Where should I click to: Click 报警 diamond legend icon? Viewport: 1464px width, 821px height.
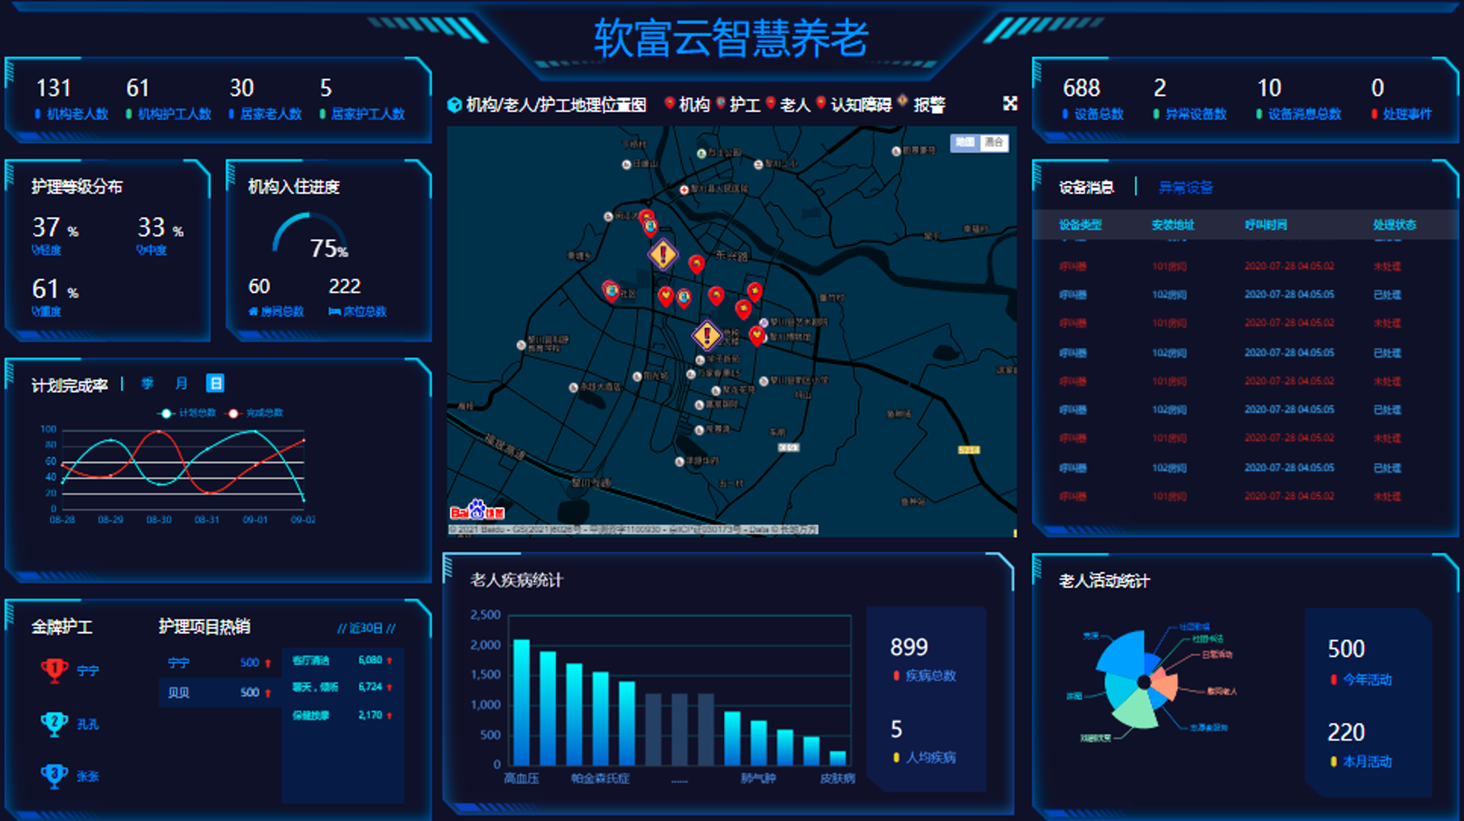[x=903, y=102]
